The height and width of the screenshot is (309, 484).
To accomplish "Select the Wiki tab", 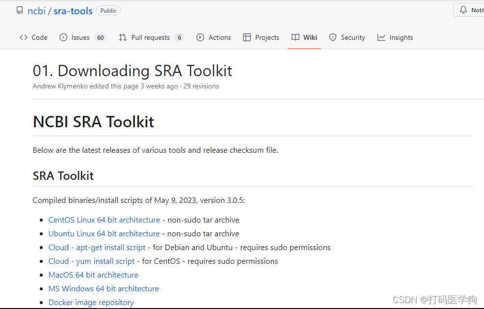I will click(304, 37).
